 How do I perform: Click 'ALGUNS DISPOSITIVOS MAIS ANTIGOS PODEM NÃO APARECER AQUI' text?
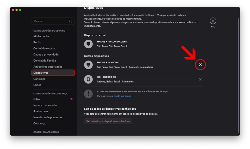tap(132, 91)
